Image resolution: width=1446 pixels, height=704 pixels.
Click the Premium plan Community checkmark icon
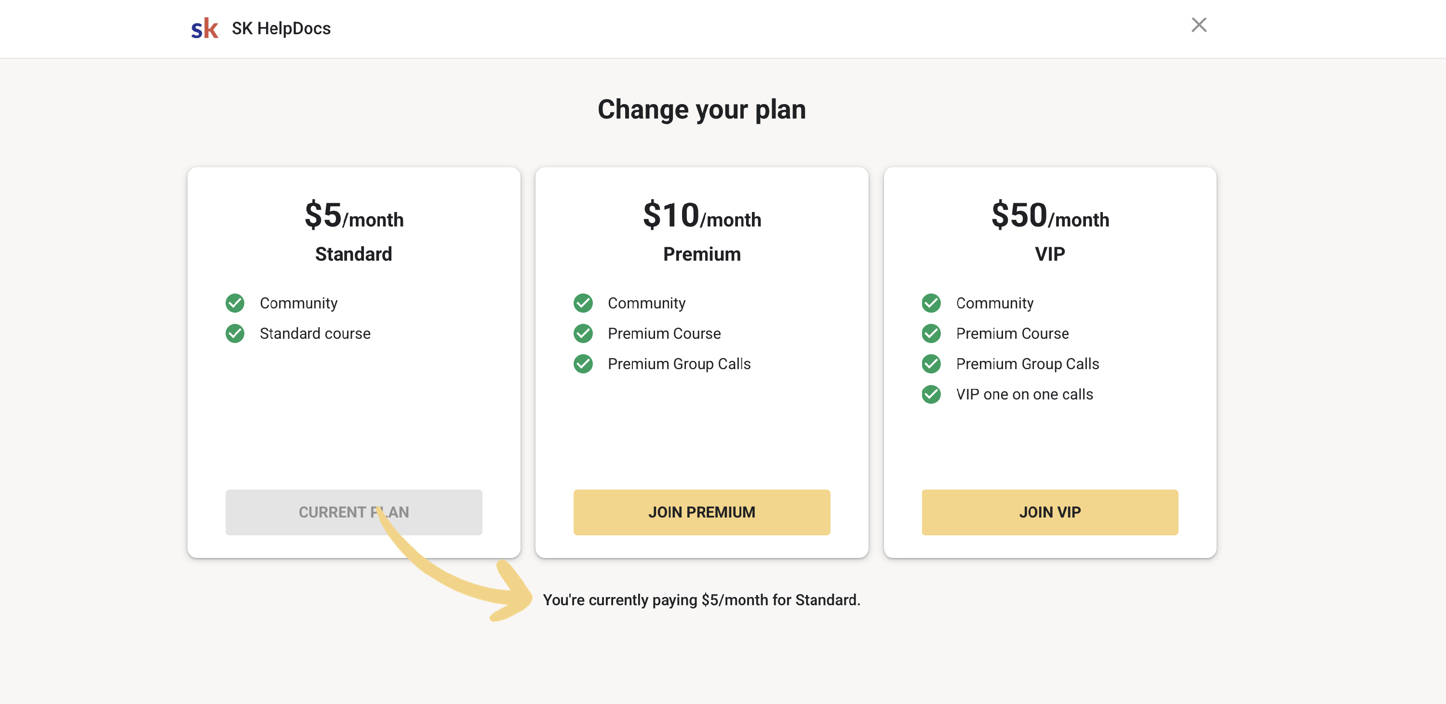(583, 303)
